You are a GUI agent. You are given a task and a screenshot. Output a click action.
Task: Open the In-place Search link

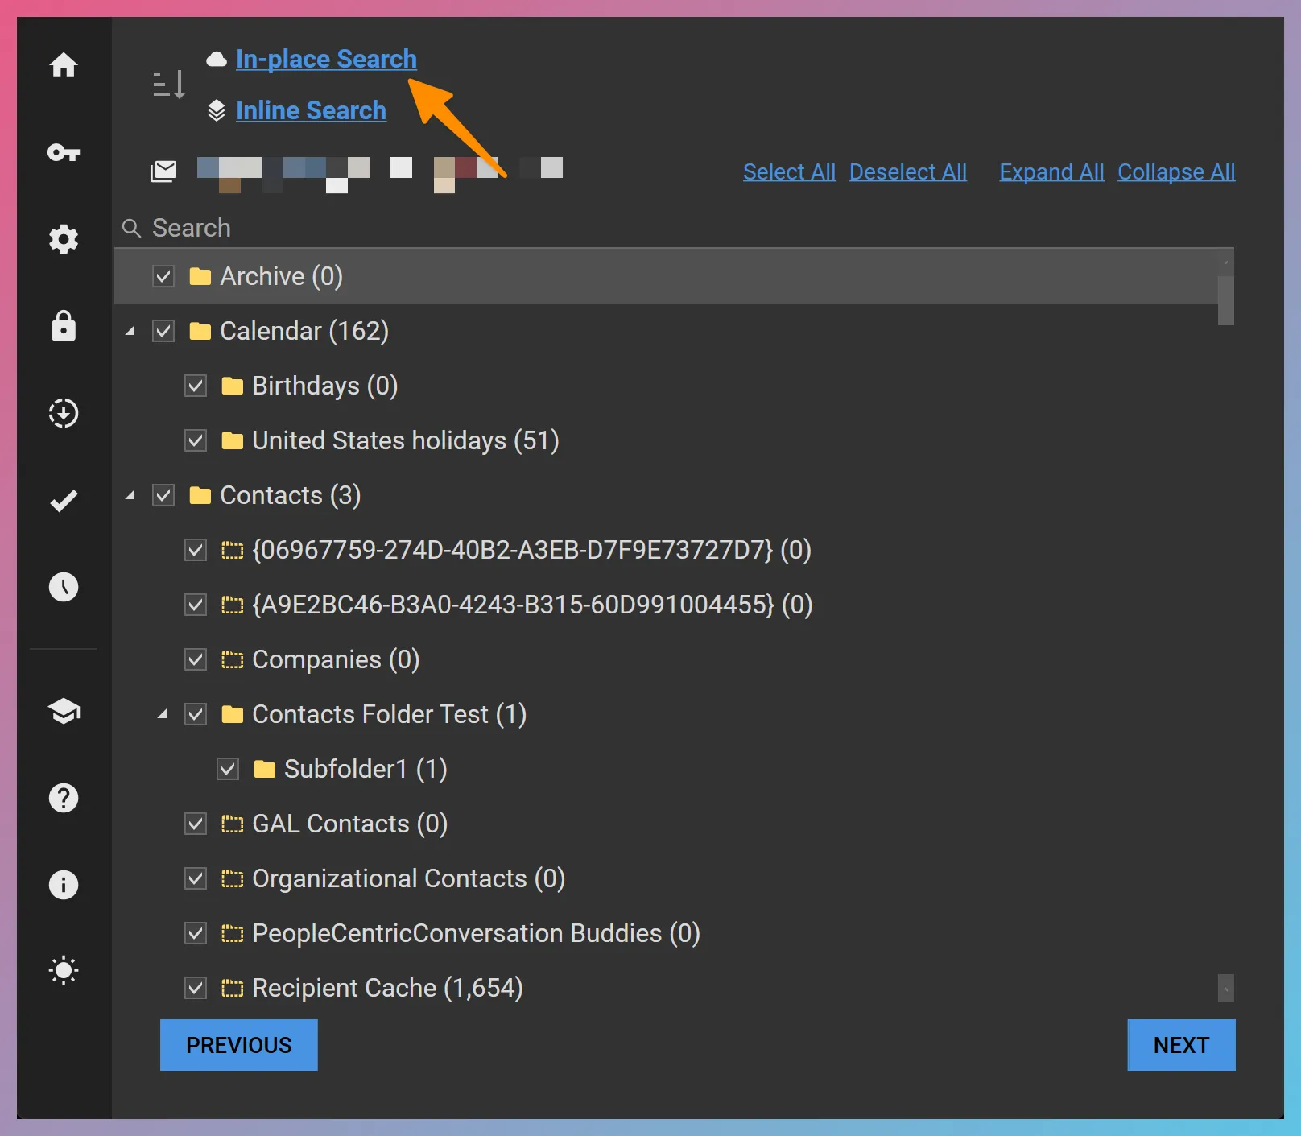point(326,58)
